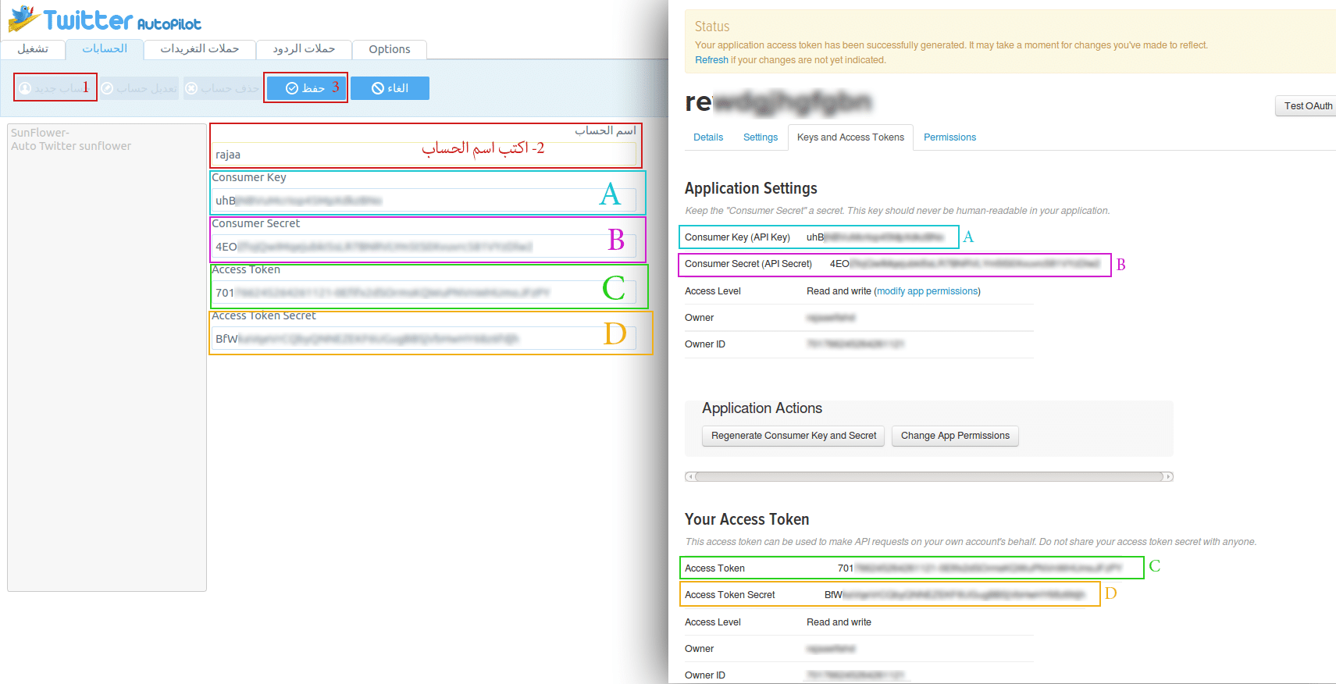1336x684 pixels.
Task: Switch to the الحسابات tab
Action: click(x=105, y=48)
